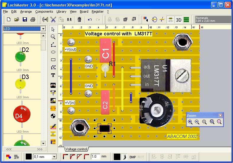Select the black-white circle test tool
The image size is (233, 163).
53,116
